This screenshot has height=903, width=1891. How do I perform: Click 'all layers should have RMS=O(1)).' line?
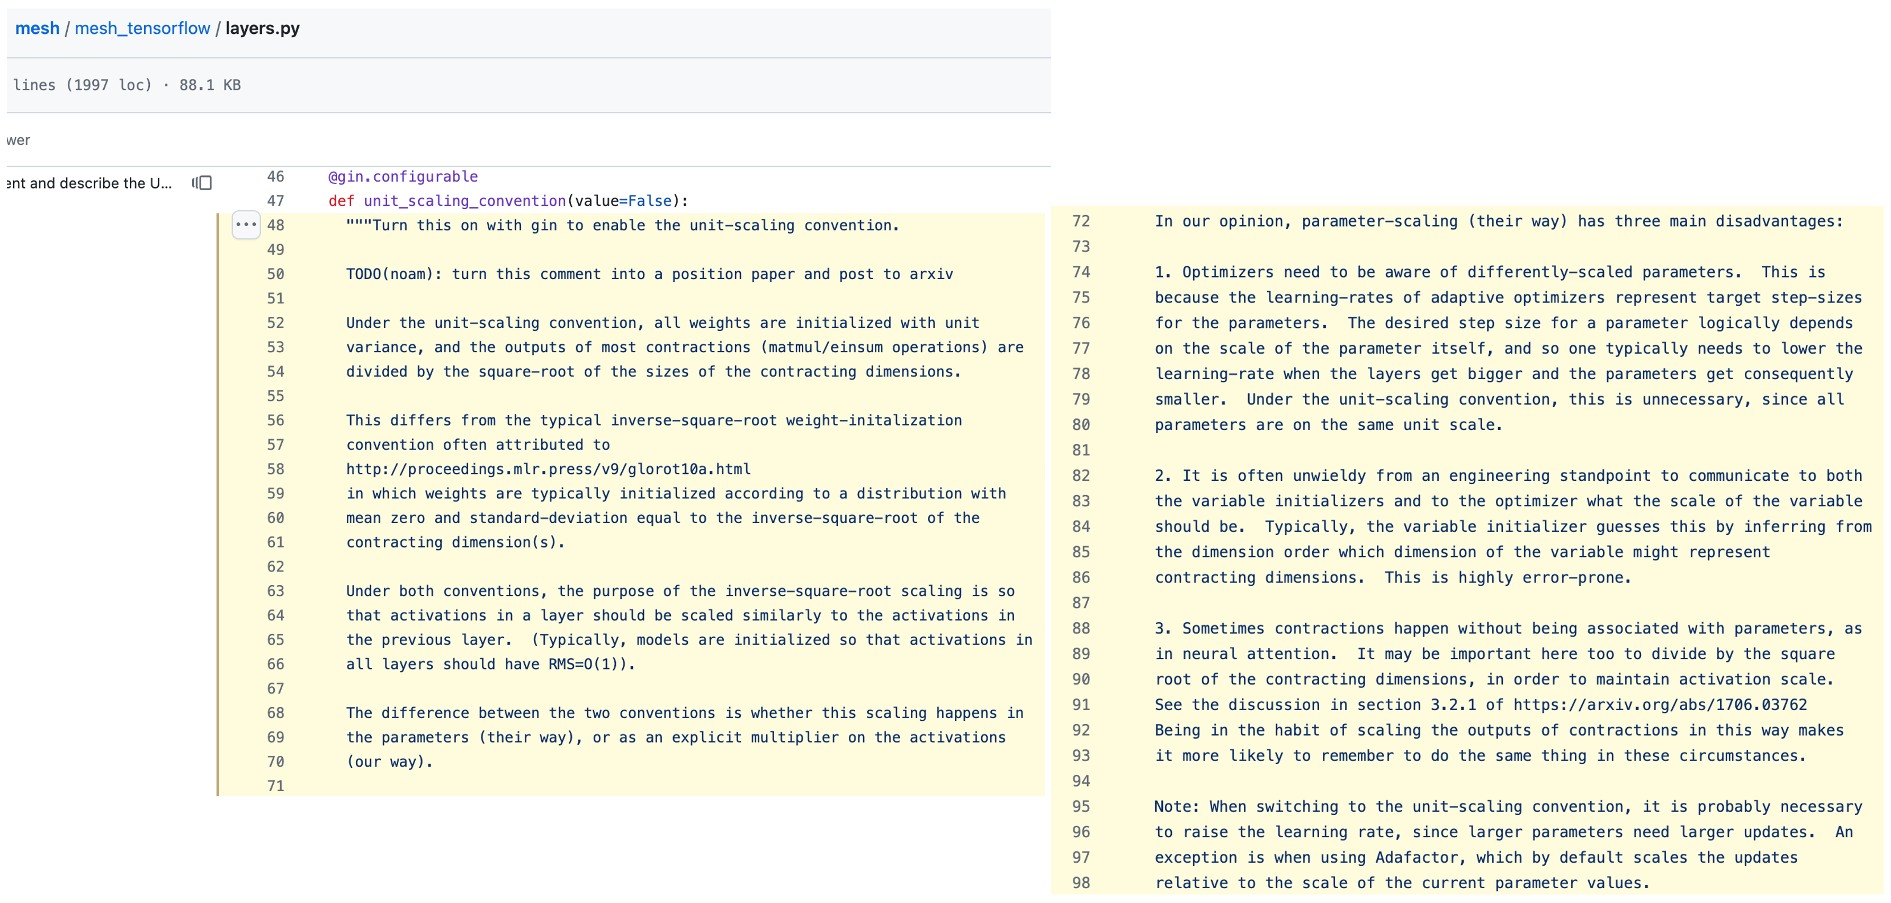coord(490,664)
